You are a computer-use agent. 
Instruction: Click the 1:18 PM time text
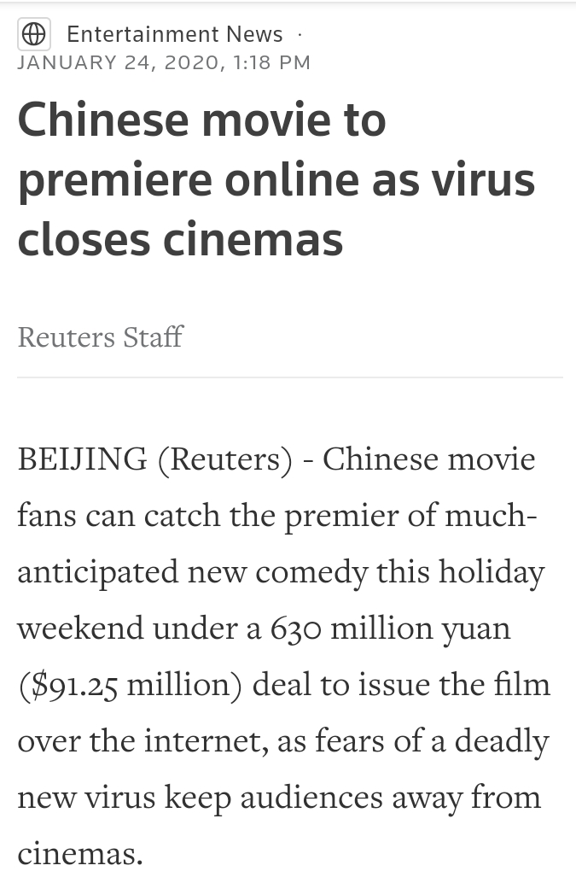pyautogui.click(x=271, y=62)
